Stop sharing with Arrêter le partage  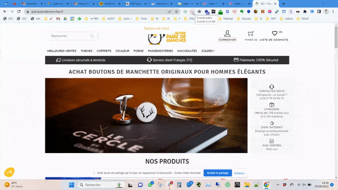218,173
